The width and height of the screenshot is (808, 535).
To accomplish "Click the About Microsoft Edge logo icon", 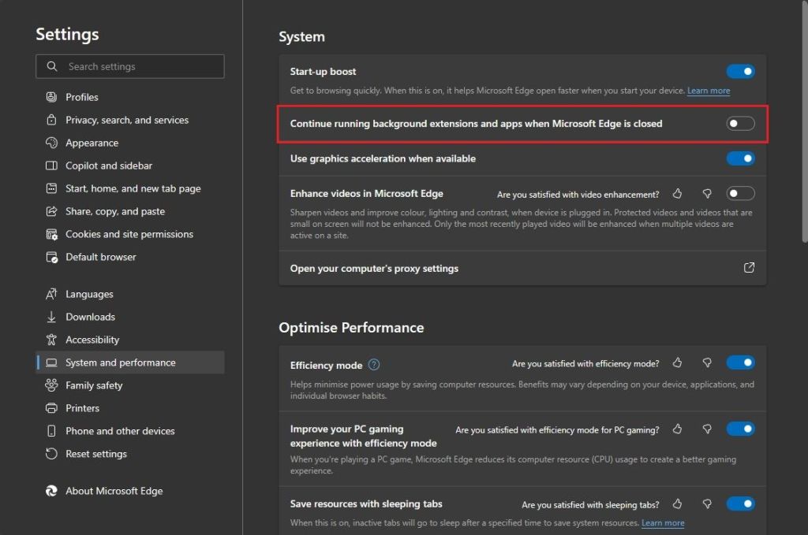I will click(x=51, y=491).
